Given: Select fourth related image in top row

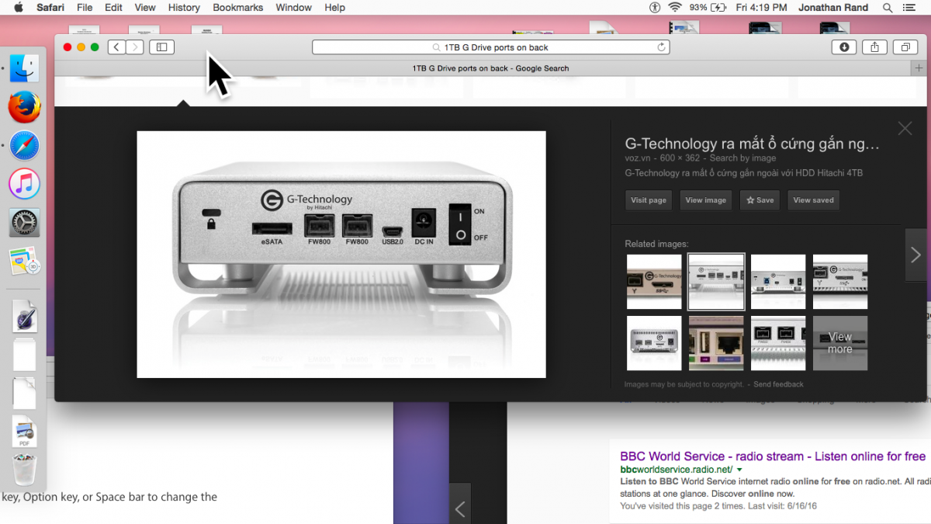Looking at the screenshot, I should pyautogui.click(x=840, y=281).
